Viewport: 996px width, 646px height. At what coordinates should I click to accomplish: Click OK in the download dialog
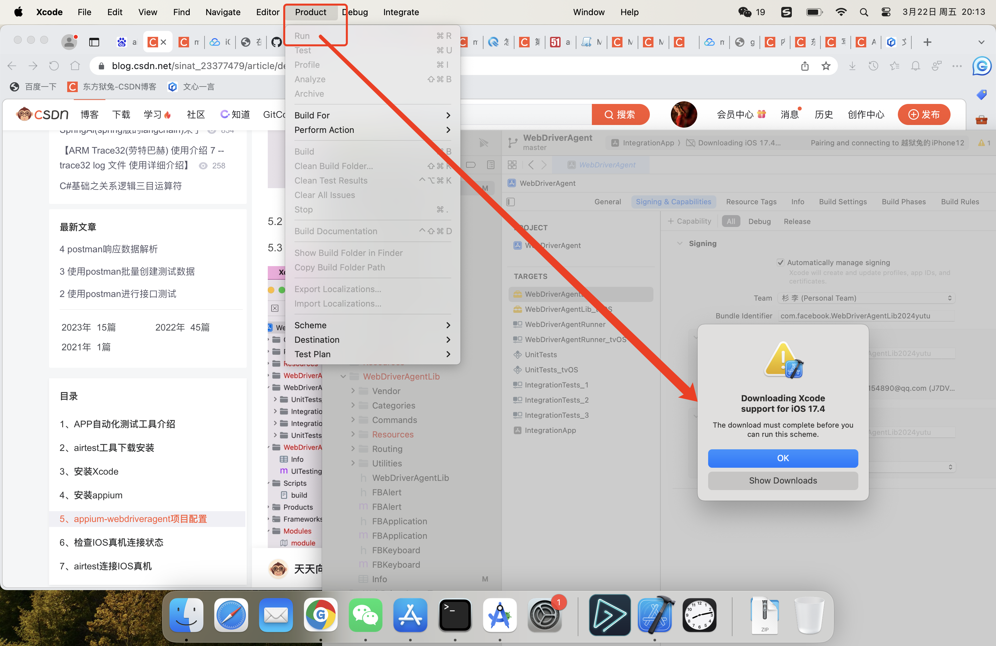(783, 458)
